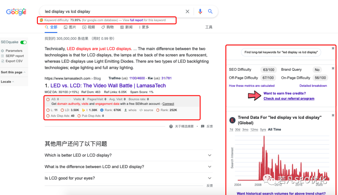
Task: Select the 30d trend range
Action: tap(238, 130)
